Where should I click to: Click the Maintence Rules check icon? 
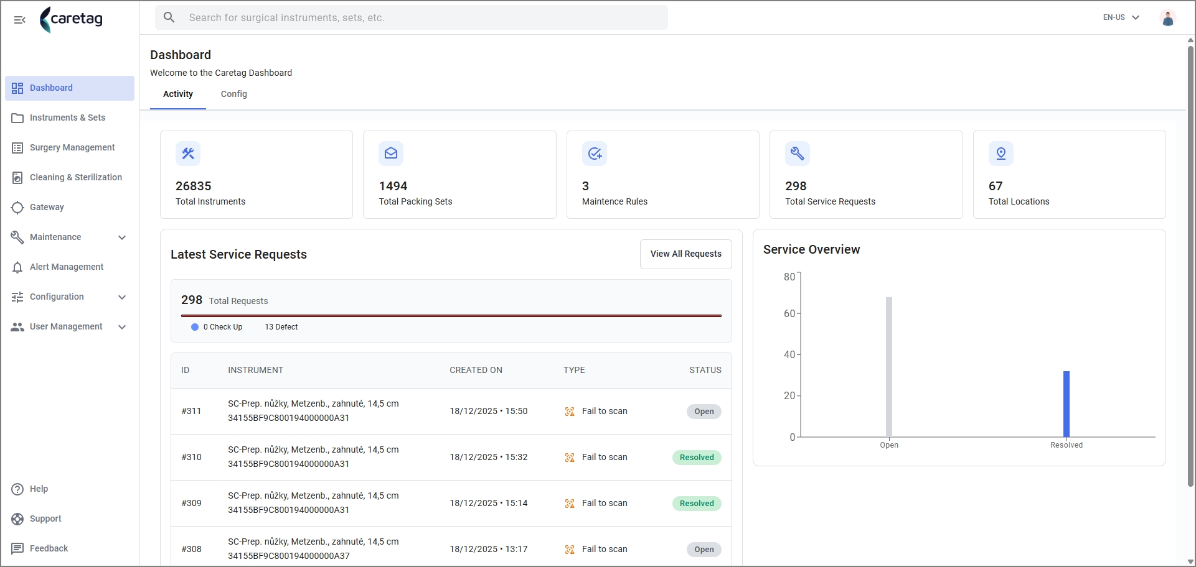(595, 154)
